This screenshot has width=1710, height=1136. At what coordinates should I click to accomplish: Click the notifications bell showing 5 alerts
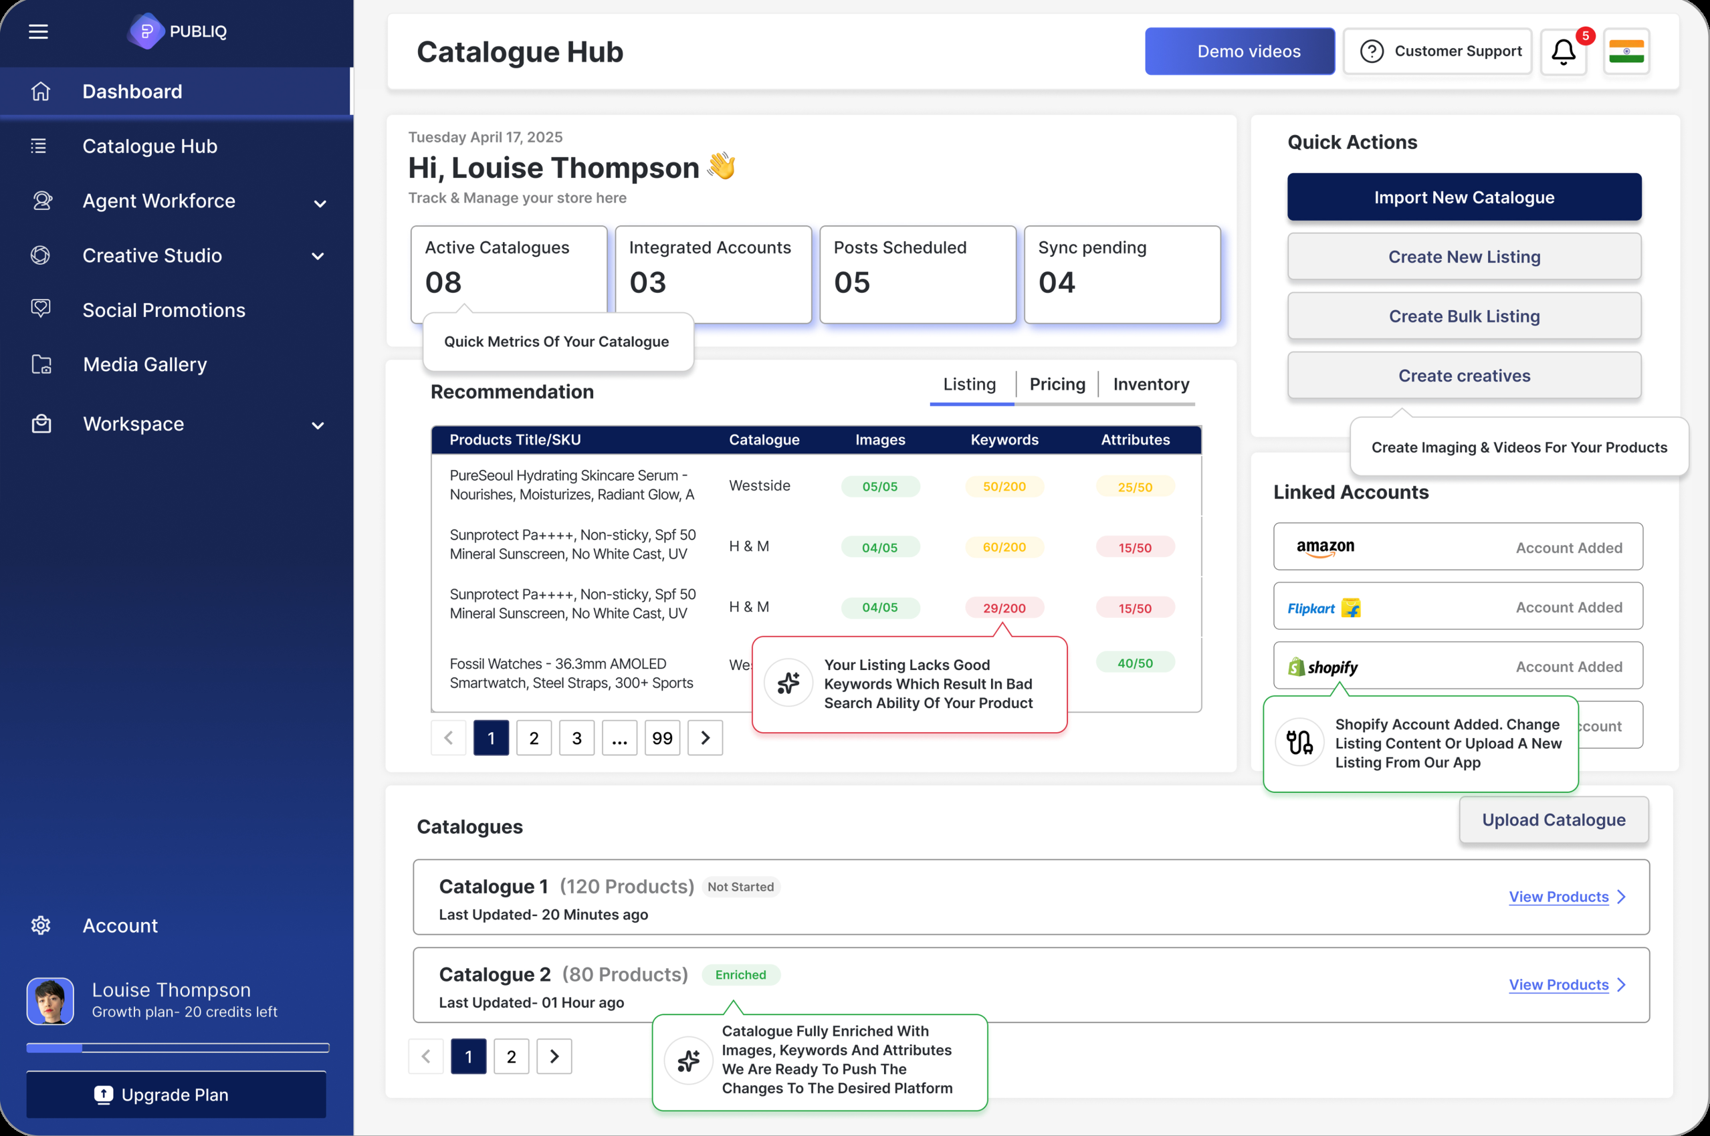(1564, 51)
